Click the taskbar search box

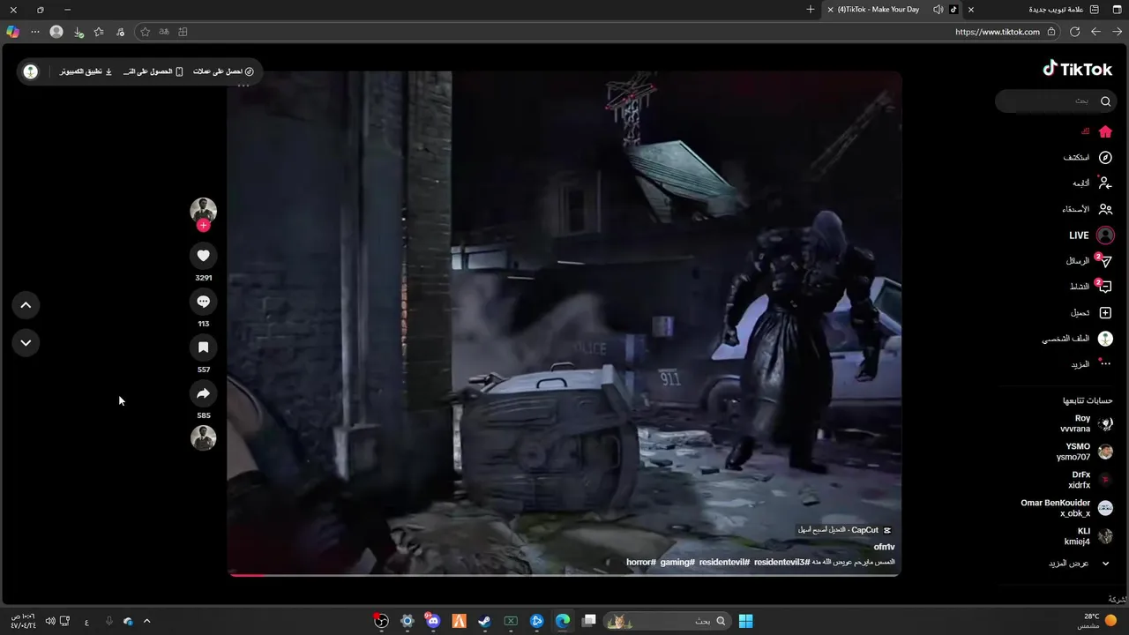tap(669, 621)
